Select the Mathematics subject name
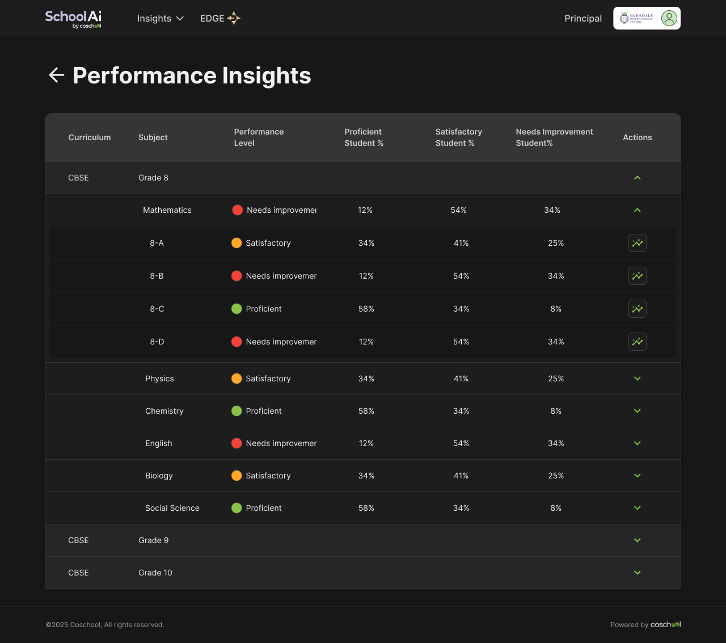This screenshot has width=726, height=643. 167,210
